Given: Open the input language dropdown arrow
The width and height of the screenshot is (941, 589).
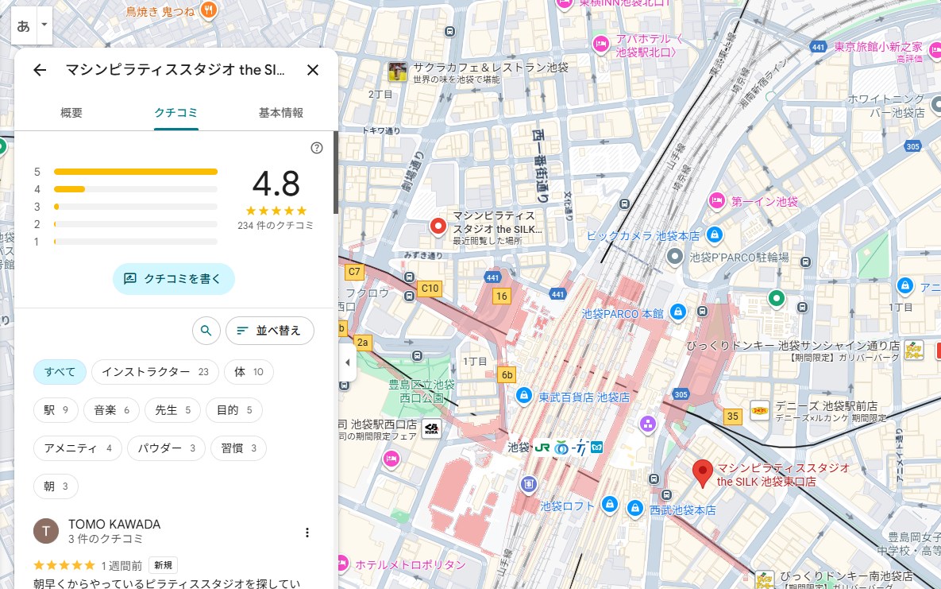Looking at the screenshot, I should tap(44, 25).
